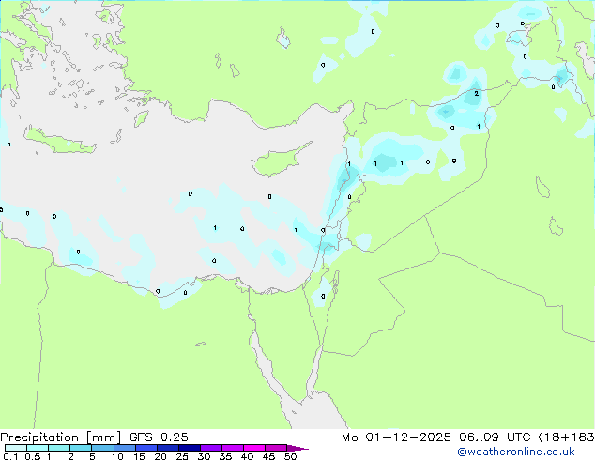The height and width of the screenshot is (460, 595).
Task: Click the legend scale label '50'
Action: pyautogui.click(x=291, y=456)
